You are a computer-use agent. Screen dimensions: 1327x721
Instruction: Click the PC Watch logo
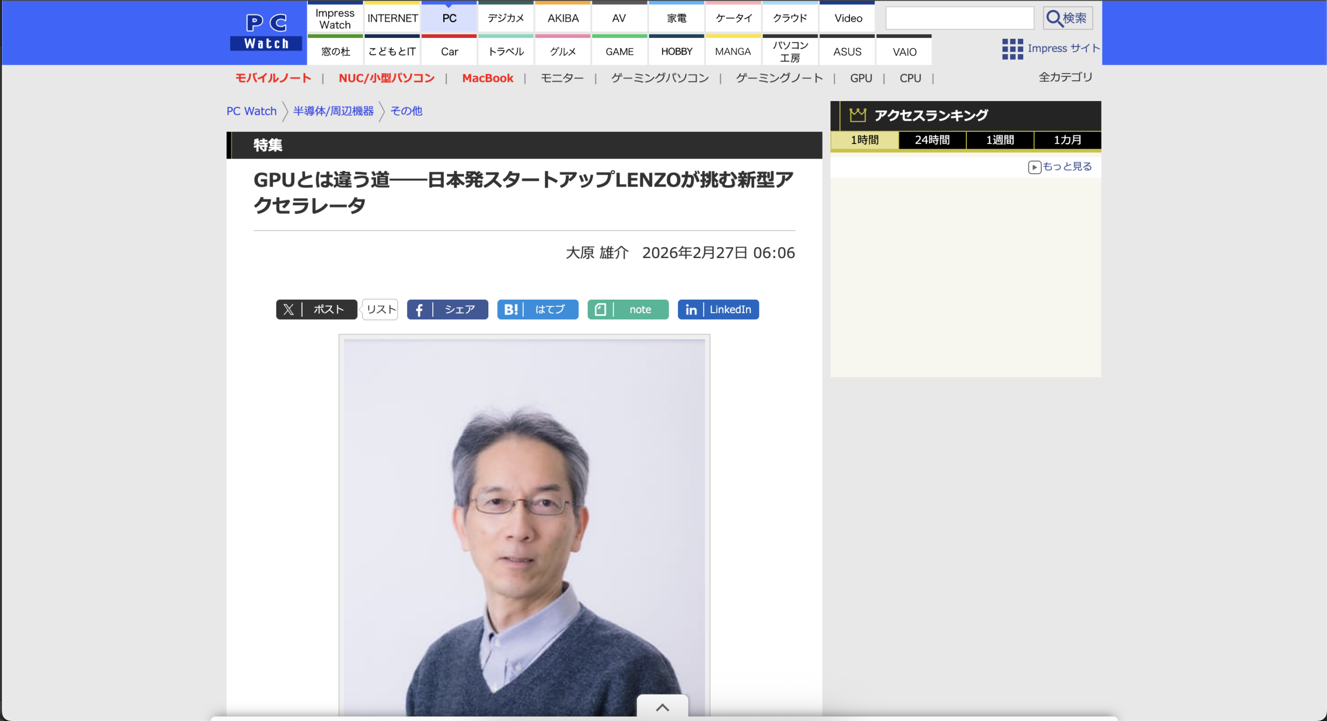(266, 32)
